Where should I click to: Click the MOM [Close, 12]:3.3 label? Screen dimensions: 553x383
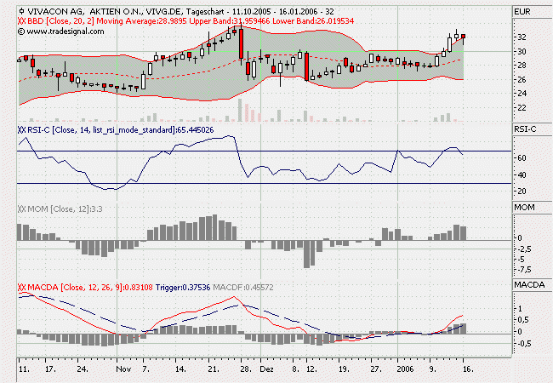tap(65, 209)
